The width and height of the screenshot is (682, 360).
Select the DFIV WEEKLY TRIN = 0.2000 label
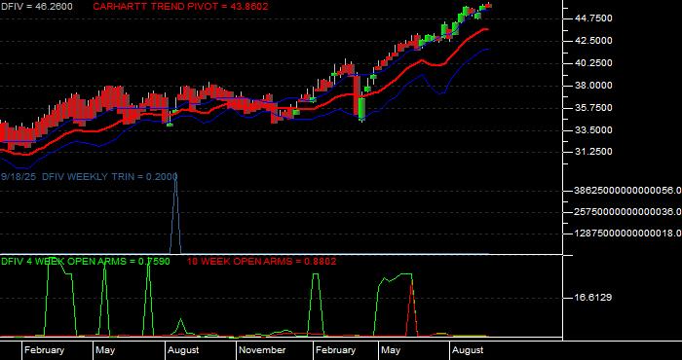tap(109, 176)
